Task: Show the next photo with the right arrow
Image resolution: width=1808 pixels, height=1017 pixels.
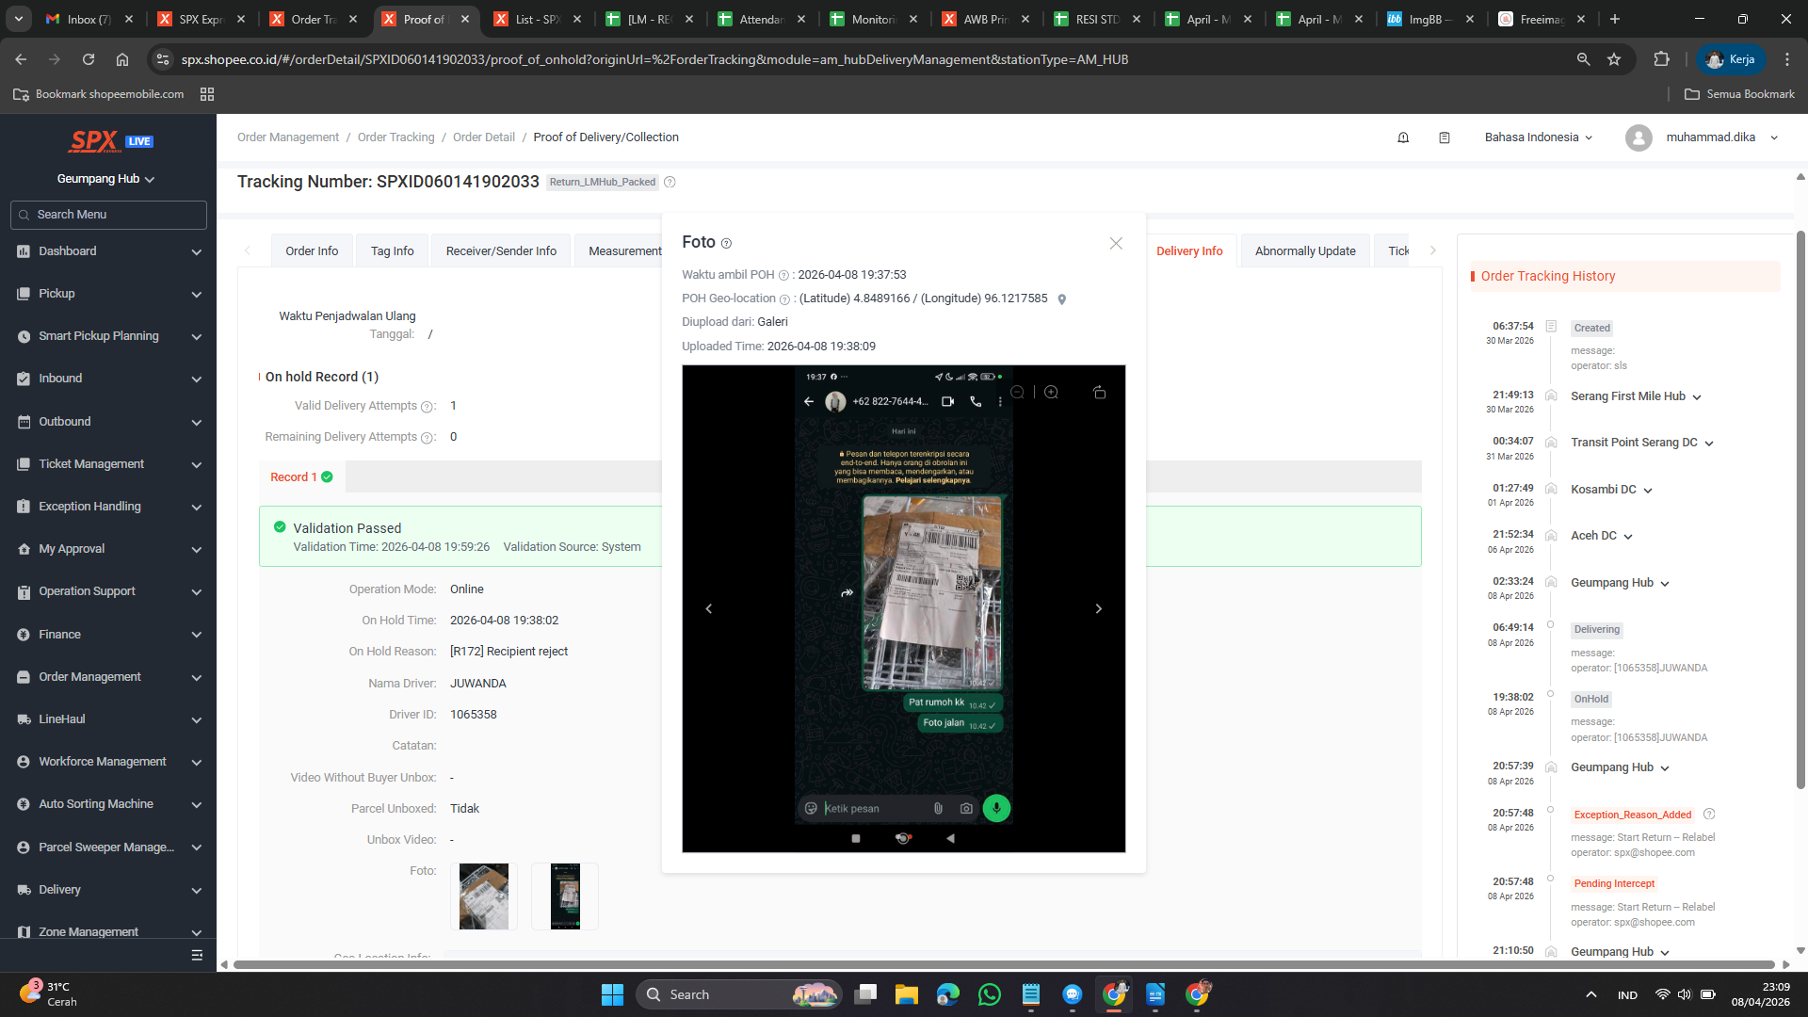Action: 1098,609
